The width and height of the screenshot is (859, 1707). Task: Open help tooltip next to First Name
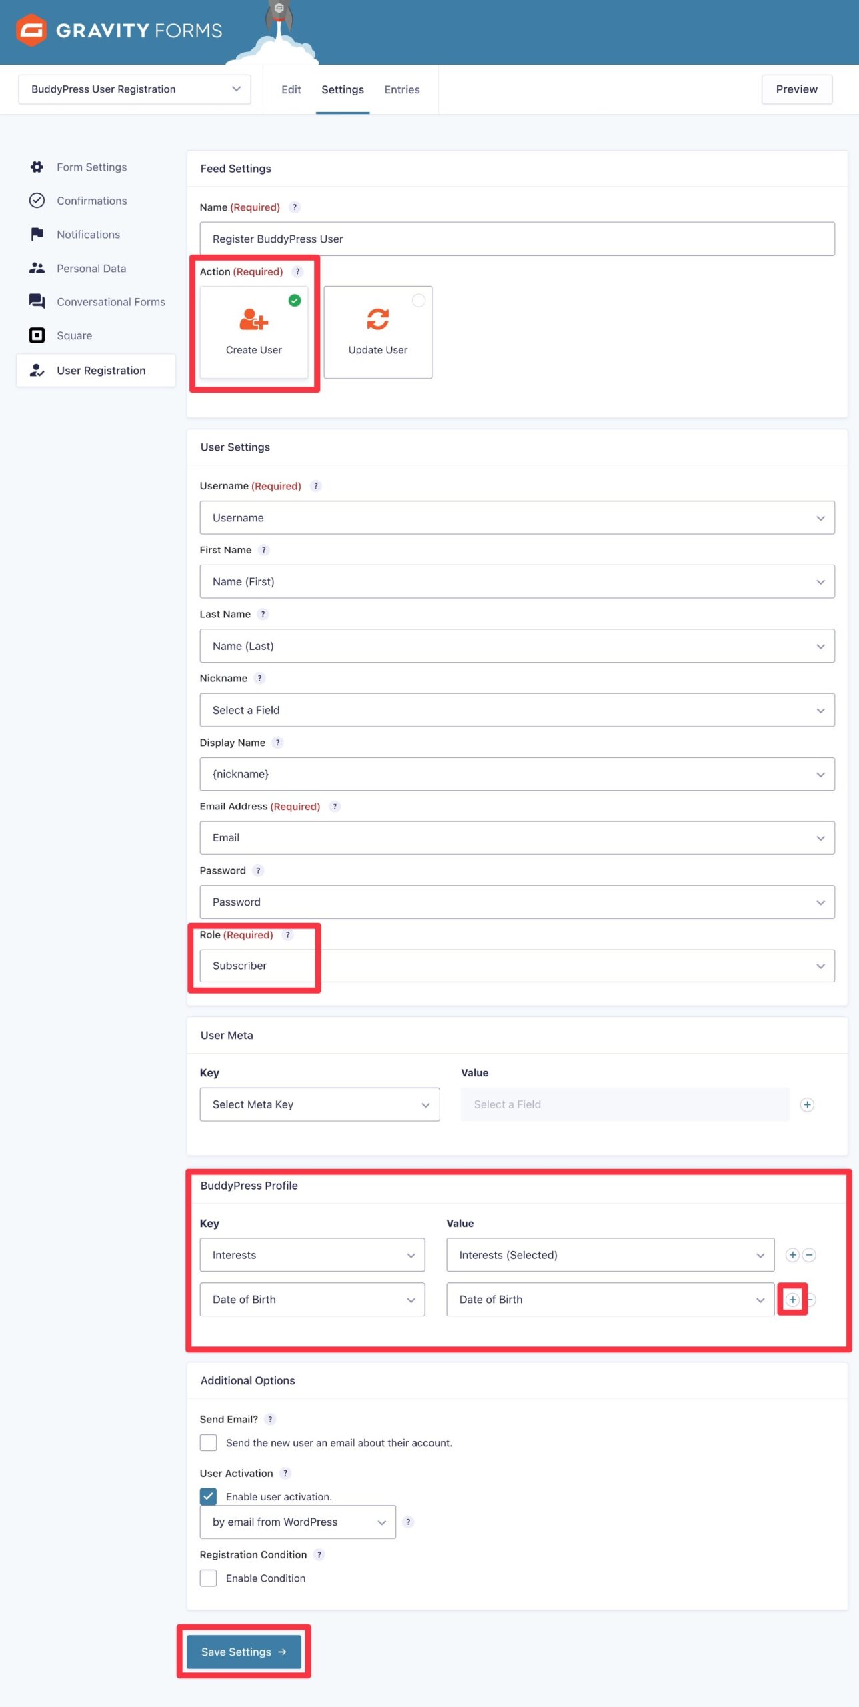coord(264,550)
